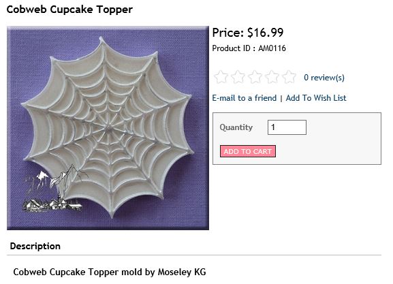Click E-mail to a friend link
This screenshot has width=393, height=284.
[245, 98]
